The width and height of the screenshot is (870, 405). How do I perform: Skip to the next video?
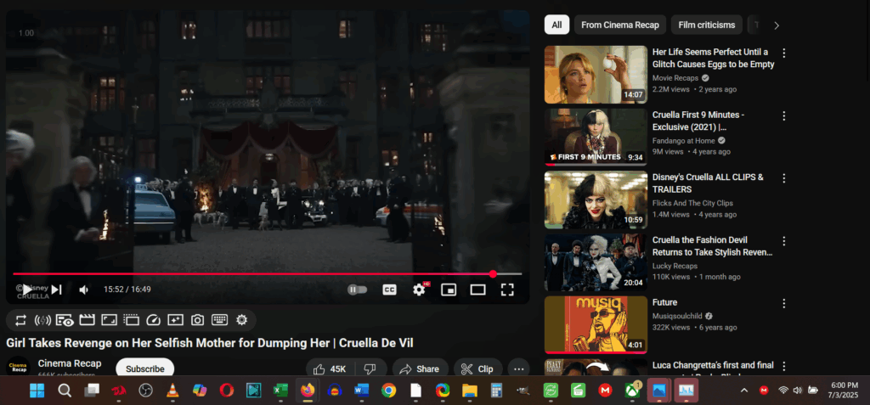point(57,289)
